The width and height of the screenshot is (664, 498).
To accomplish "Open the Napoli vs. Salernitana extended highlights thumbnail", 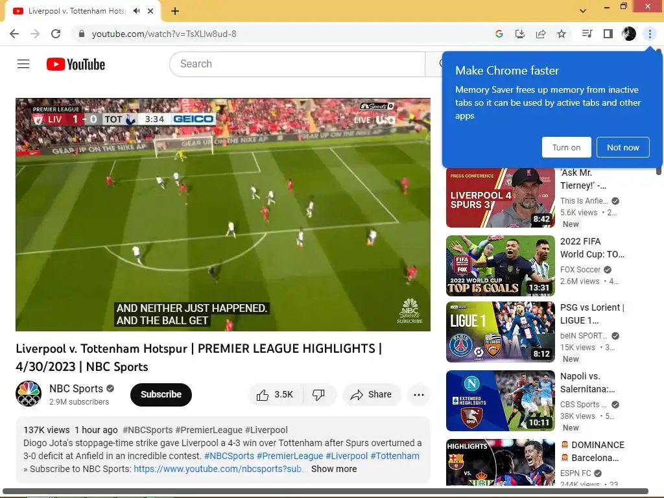I will pos(500,401).
